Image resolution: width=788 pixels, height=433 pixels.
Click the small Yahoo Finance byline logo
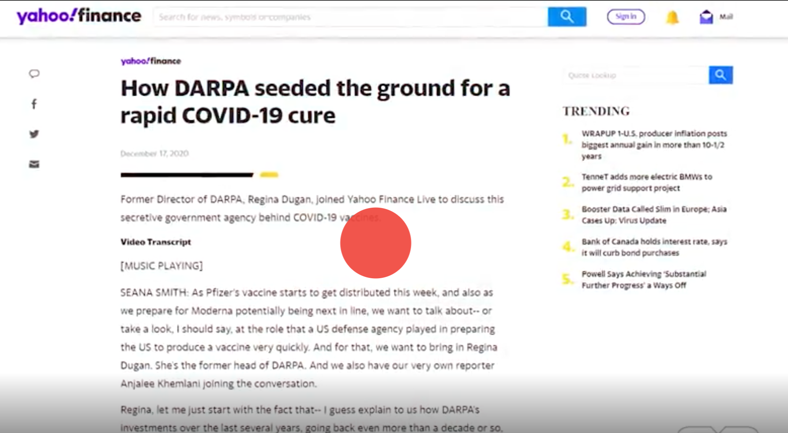151,61
